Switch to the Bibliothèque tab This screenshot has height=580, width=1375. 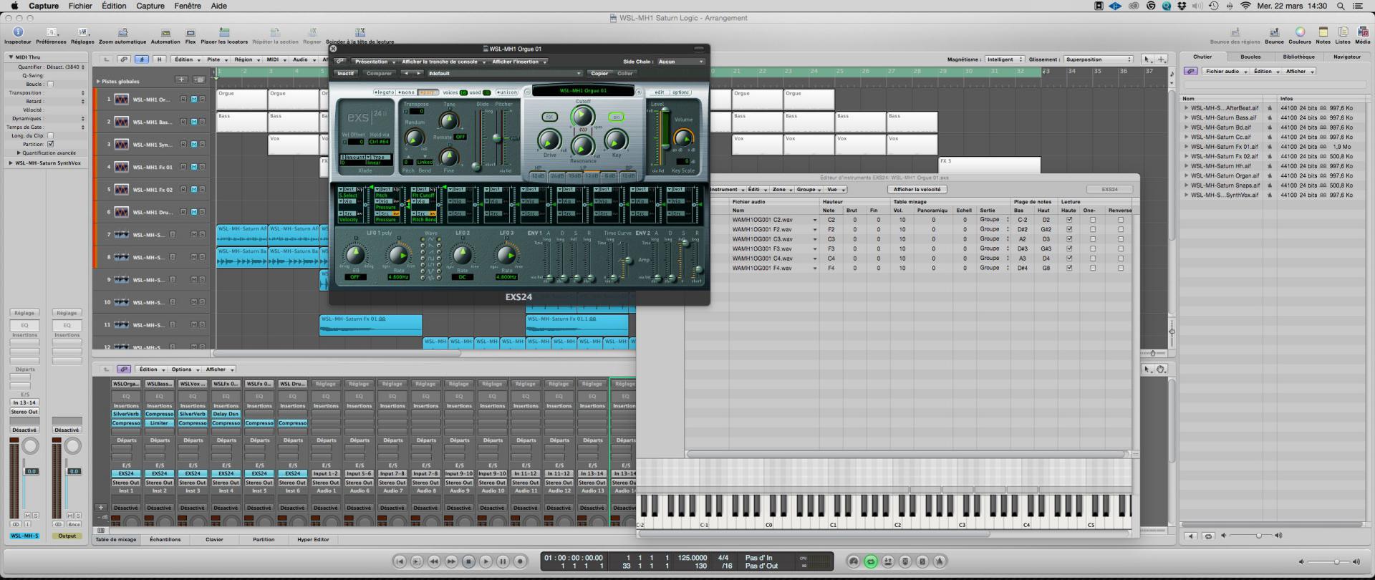(x=1298, y=57)
